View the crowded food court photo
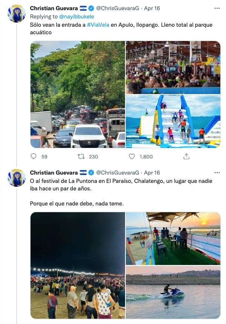The image size is (226, 324). 173,67
